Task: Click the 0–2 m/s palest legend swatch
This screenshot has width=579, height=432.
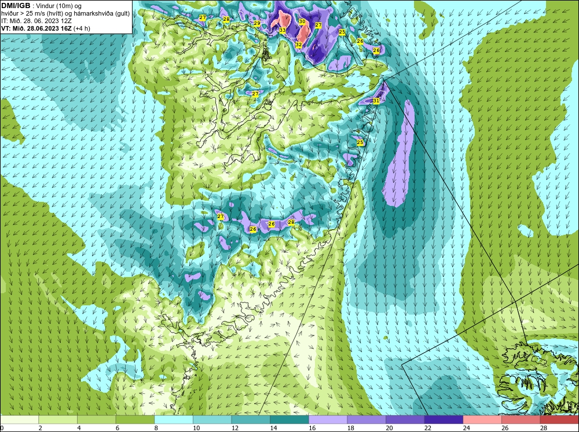Action: coord(19,420)
